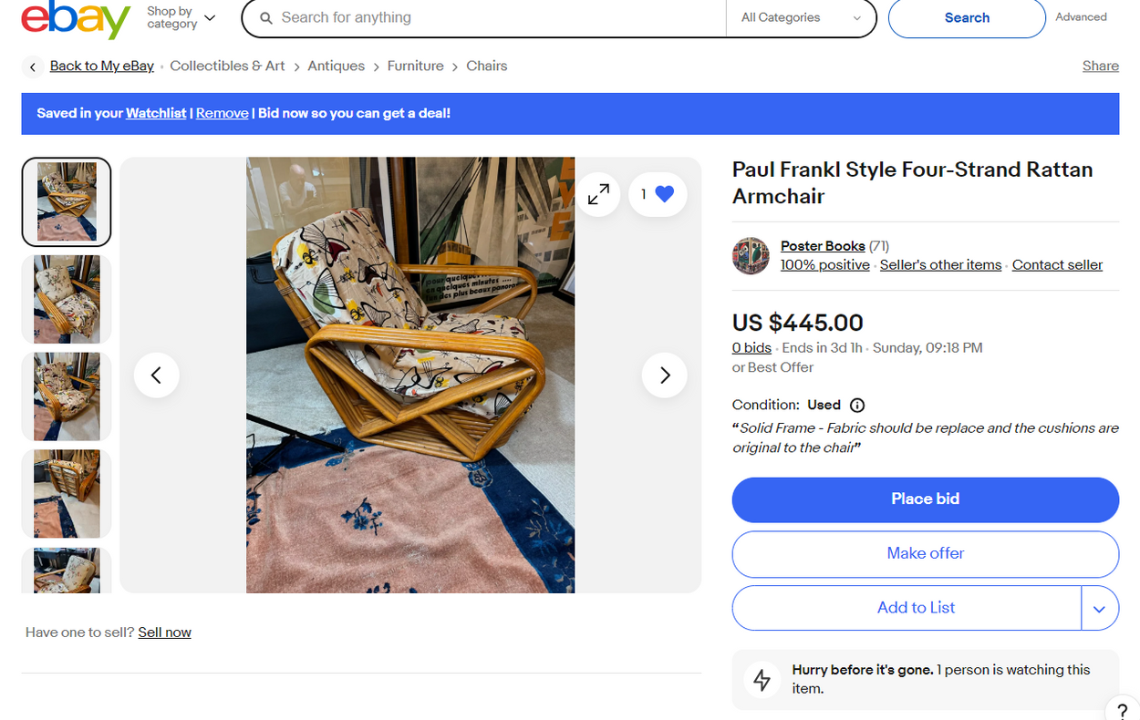This screenshot has height=720, width=1140.
Task: Click the condition info icon
Action: click(857, 406)
